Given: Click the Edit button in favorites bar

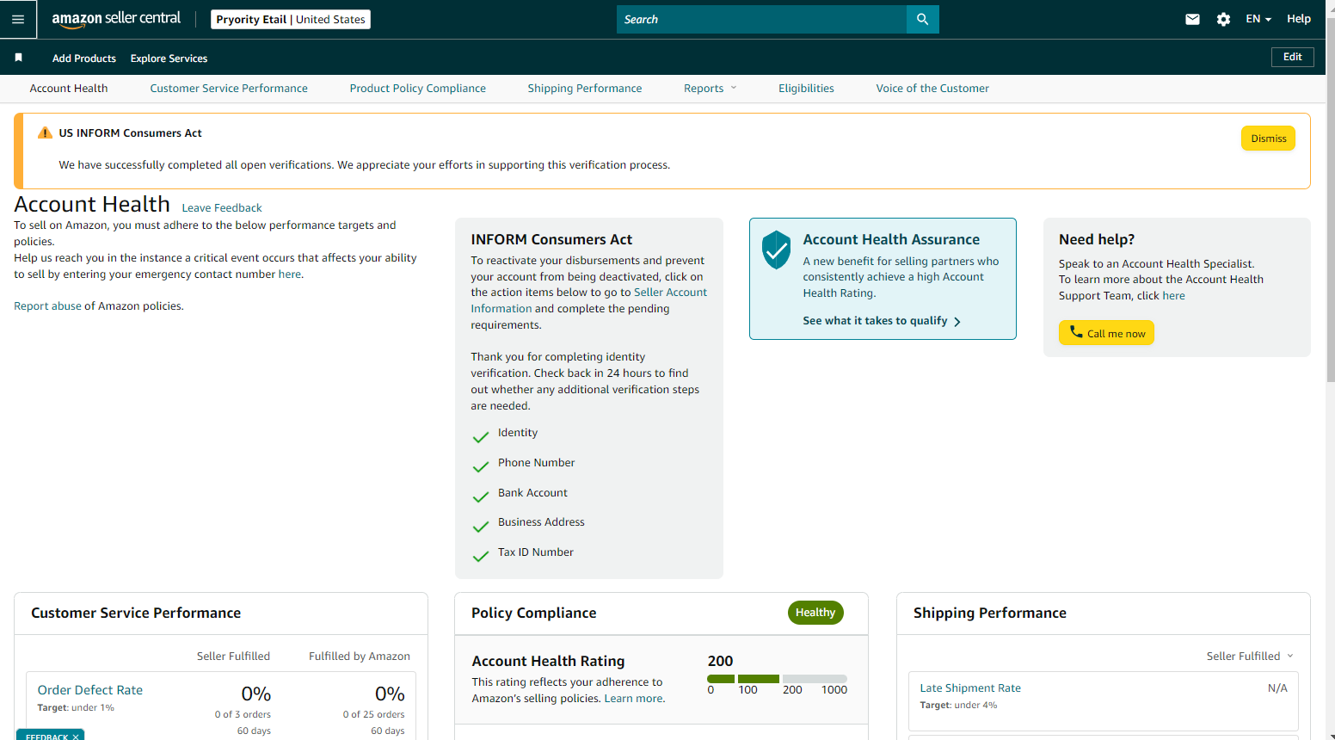Looking at the screenshot, I should click(1293, 57).
